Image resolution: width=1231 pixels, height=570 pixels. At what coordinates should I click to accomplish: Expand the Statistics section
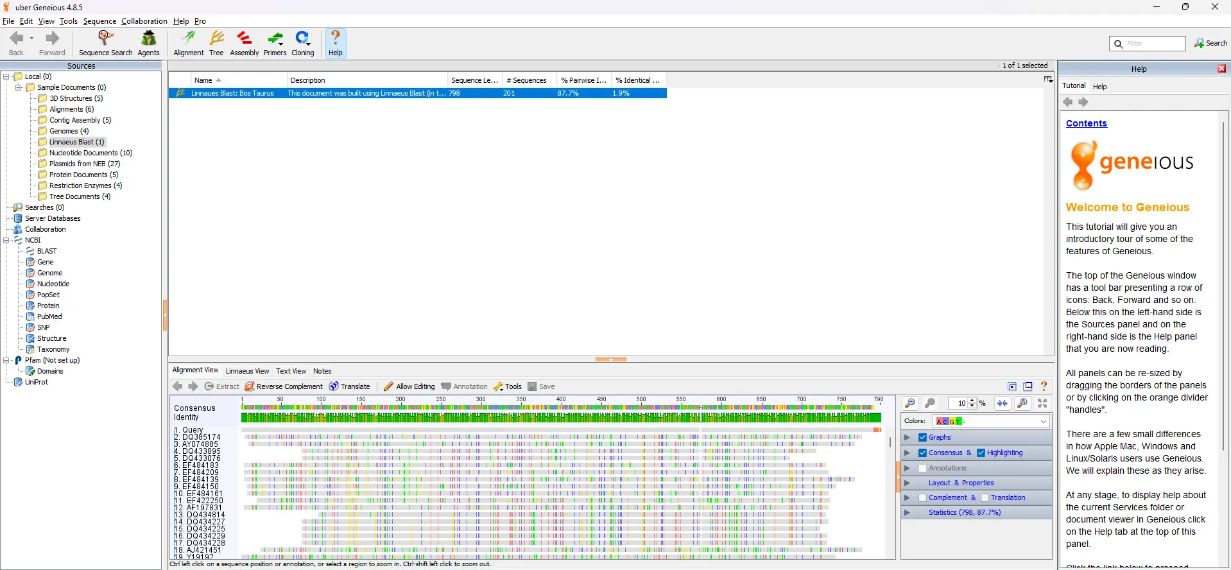[x=907, y=512]
